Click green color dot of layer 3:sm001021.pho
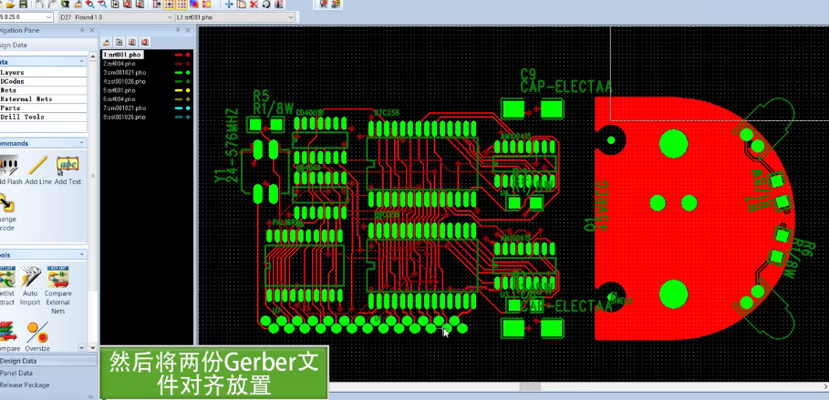Image resolution: width=829 pixels, height=400 pixels. coord(188,72)
